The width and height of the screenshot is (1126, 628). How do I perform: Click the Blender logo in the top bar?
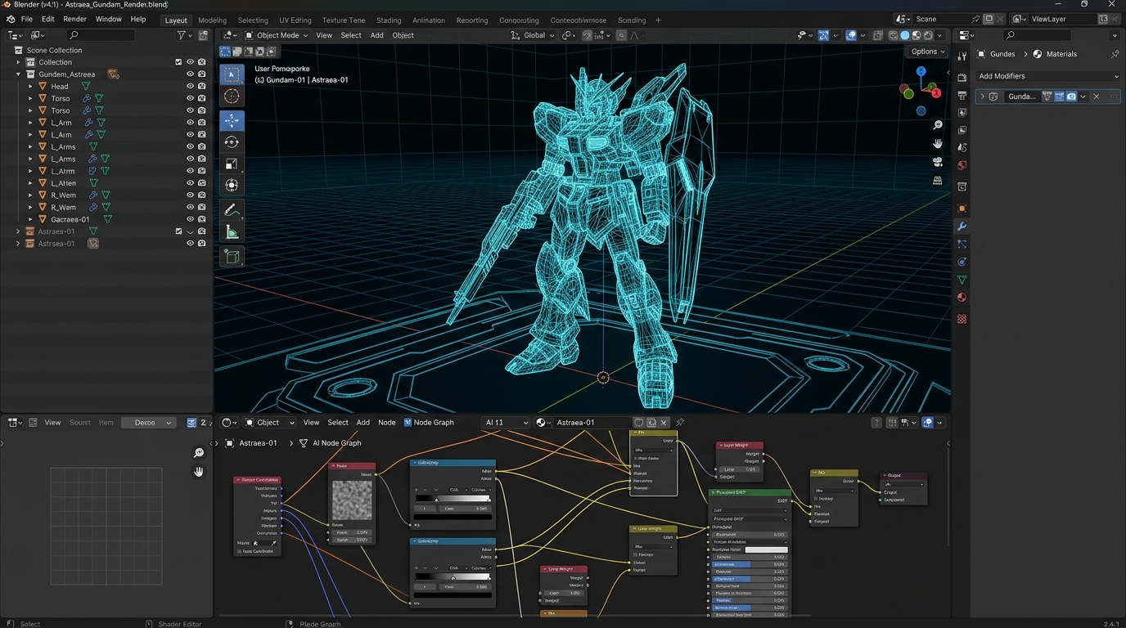tap(10, 20)
